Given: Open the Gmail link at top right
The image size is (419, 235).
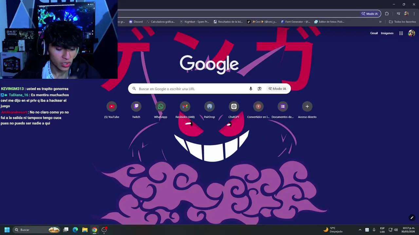Looking at the screenshot, I should point(374,33).
